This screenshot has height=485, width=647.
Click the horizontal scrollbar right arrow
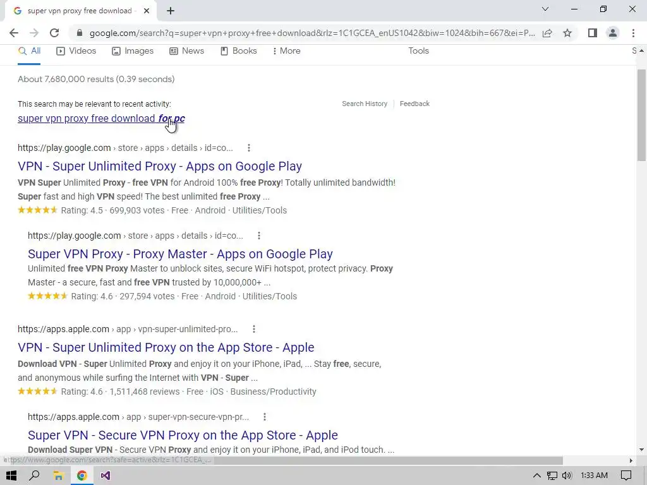tap(631, 460)
